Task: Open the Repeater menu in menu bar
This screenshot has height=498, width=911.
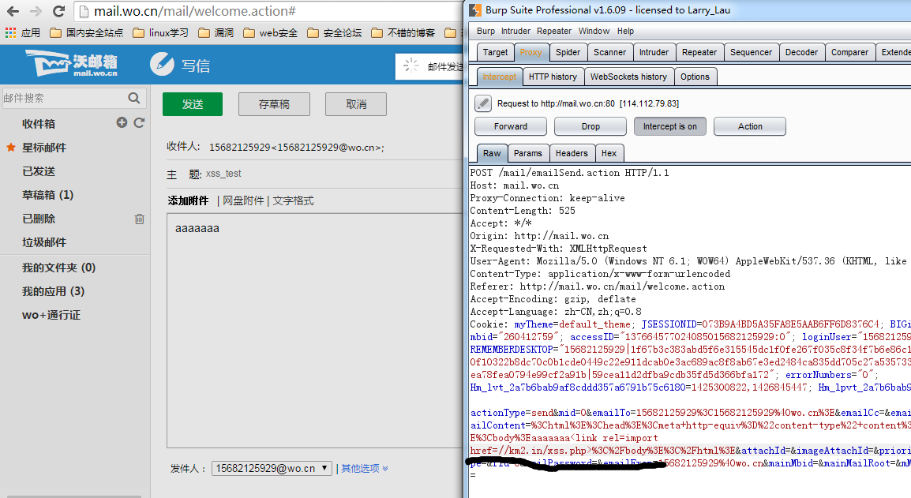Action: (553, 31)
